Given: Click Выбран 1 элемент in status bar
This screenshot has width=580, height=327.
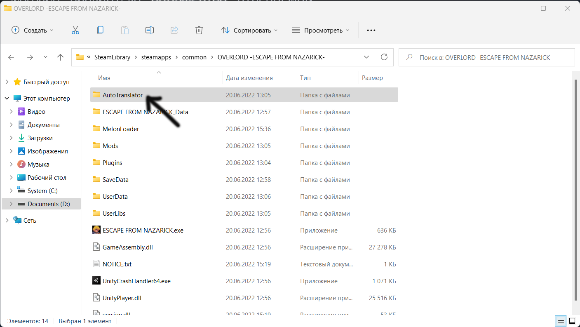Looking at the screenshot, I should coord(85,321).
